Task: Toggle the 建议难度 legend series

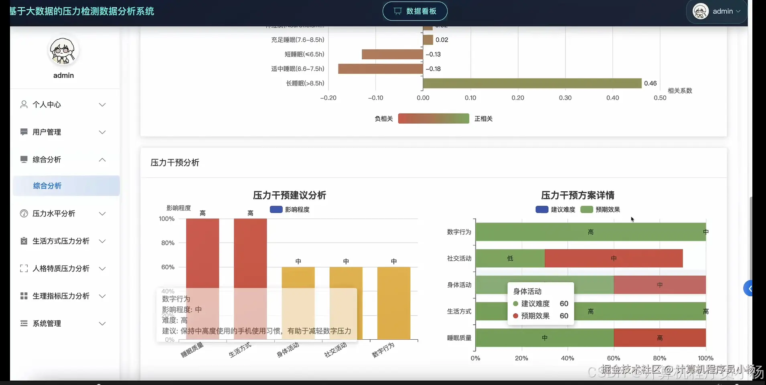Action: coord(555,209)
